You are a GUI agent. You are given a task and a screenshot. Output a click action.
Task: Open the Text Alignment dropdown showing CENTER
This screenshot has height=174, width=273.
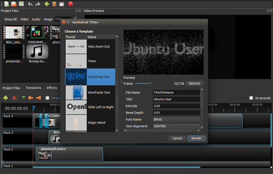point(177,126)
